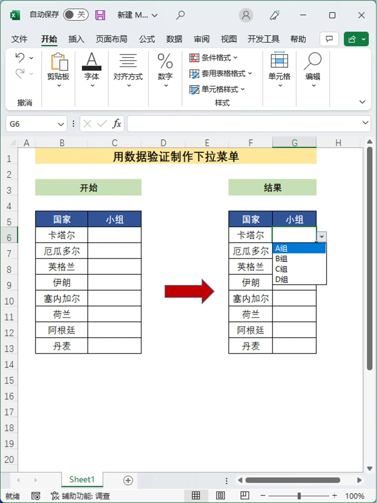Open 单元格样式 cell styles menu
The width and height of the screenshot is (377, 503).
217,89
